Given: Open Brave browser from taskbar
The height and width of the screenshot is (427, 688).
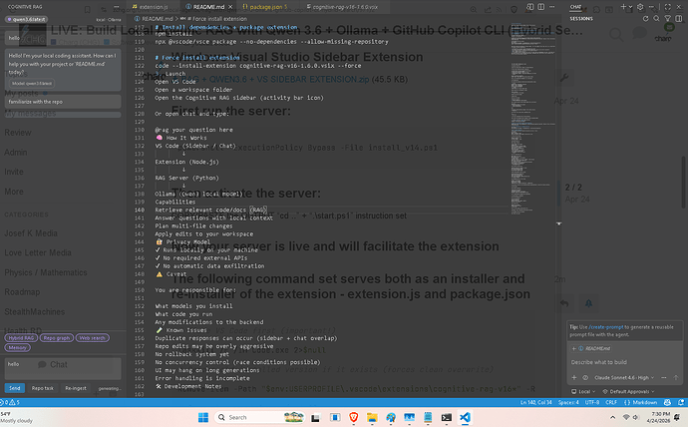Looking at the screenshot, I should click(x=353, y=417).
